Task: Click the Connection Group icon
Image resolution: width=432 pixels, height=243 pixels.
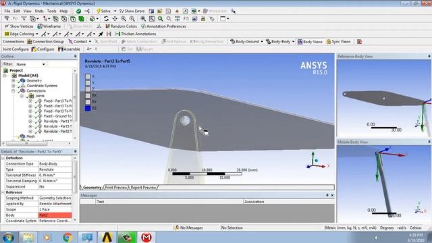Action: (30, 42)
